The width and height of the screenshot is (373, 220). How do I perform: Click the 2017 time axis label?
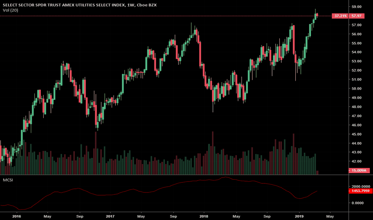[110, 216]
